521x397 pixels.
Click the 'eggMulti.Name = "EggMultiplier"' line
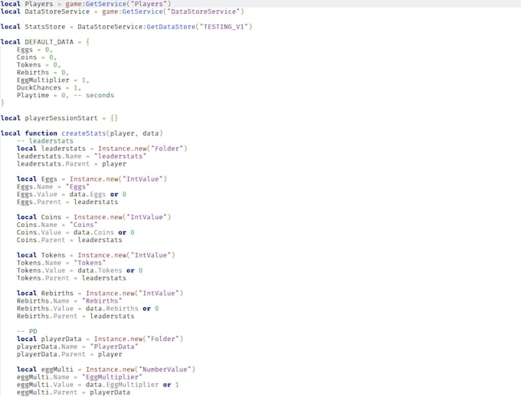(80, 377)
